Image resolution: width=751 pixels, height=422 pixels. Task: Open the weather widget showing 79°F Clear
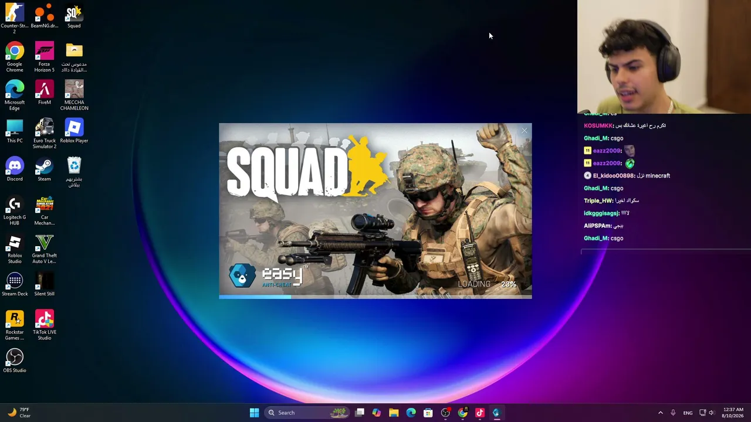(x=19, y=413)
